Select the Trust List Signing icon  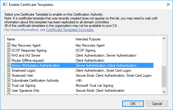point(8,85)
